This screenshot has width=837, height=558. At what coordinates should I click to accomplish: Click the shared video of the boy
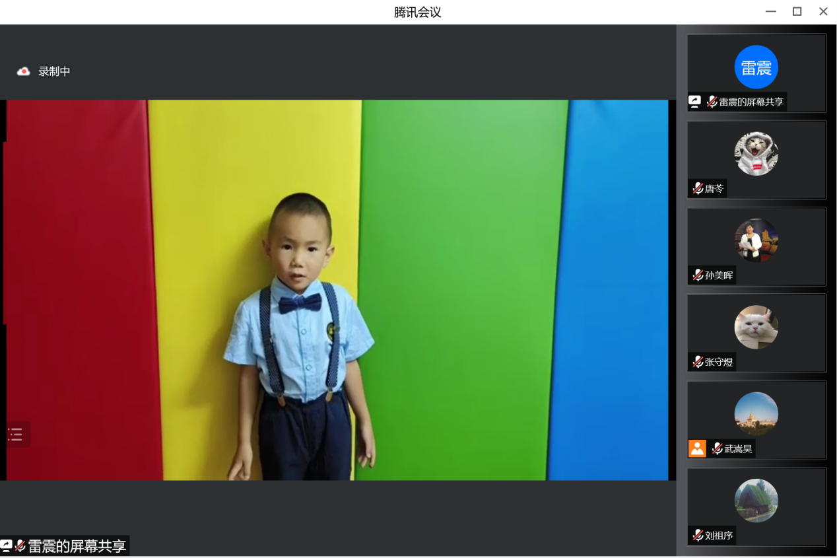click(x=337, y=289)
